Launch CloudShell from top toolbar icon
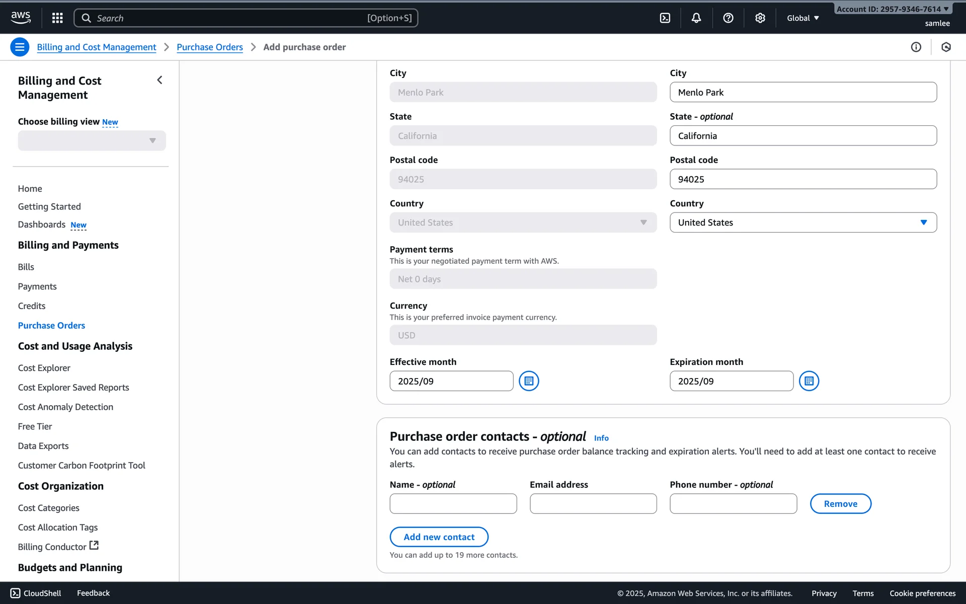966x604 pixels. (x=665, y=18)
